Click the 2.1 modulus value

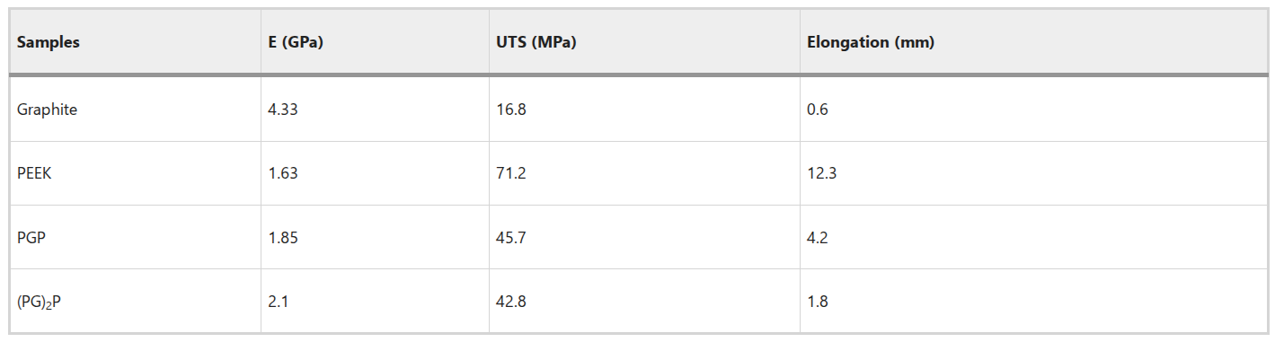click(278, 302)
